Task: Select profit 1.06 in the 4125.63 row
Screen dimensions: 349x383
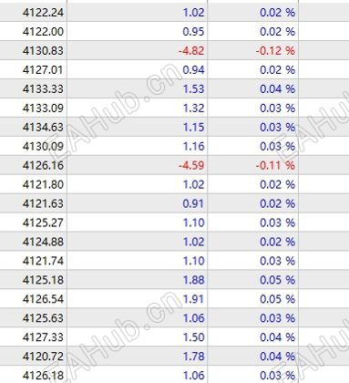Action: coord(193,318)
